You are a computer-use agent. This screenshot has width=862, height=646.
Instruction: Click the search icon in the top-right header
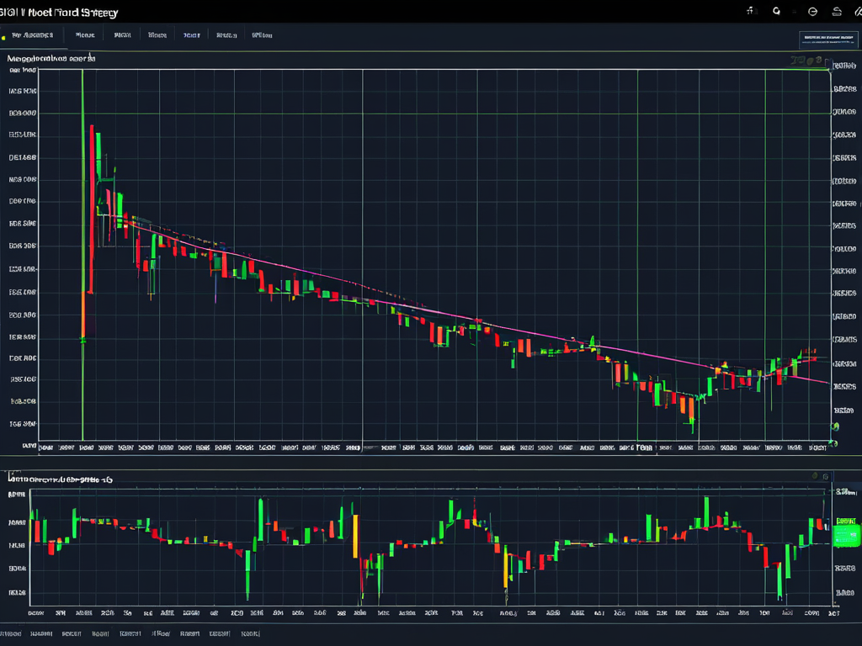(776, 11)
